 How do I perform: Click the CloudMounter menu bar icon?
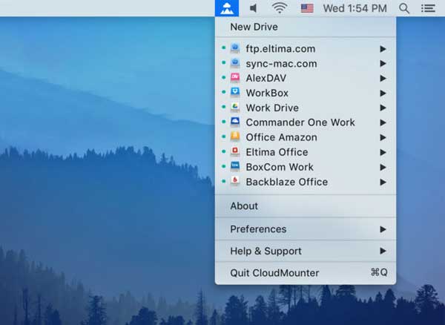point(227,8)
